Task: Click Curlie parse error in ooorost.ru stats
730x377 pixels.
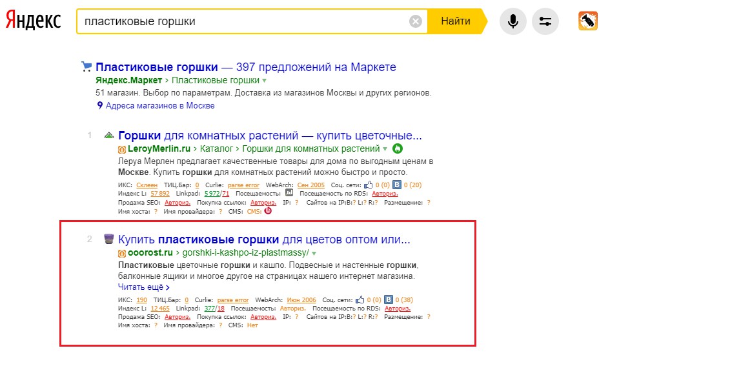Action: (233, 300)
